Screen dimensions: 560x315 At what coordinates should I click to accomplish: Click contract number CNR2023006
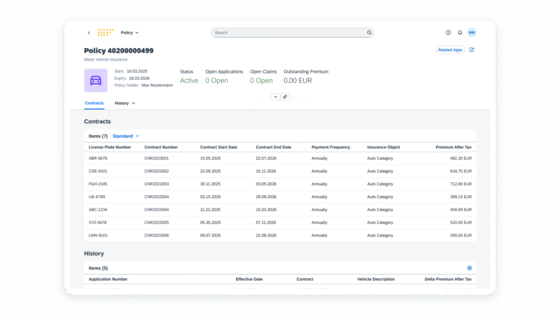tap(157, 235)
